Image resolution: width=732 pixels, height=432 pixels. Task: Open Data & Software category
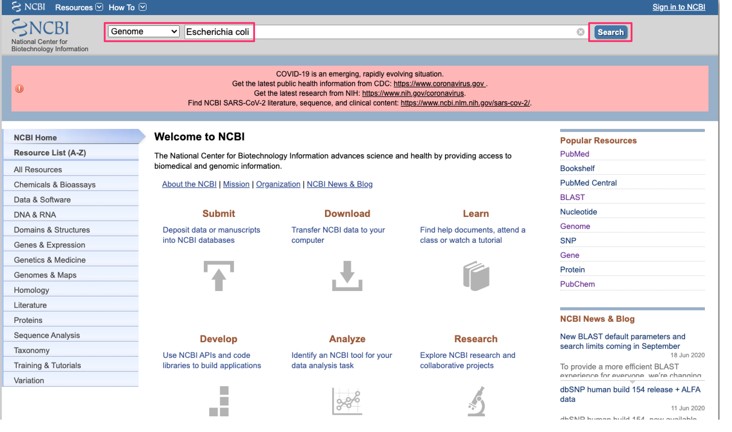[x=71, y=199]
